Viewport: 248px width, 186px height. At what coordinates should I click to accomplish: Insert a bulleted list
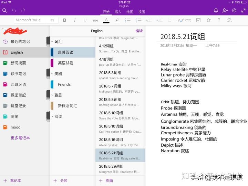click(127, 20)
